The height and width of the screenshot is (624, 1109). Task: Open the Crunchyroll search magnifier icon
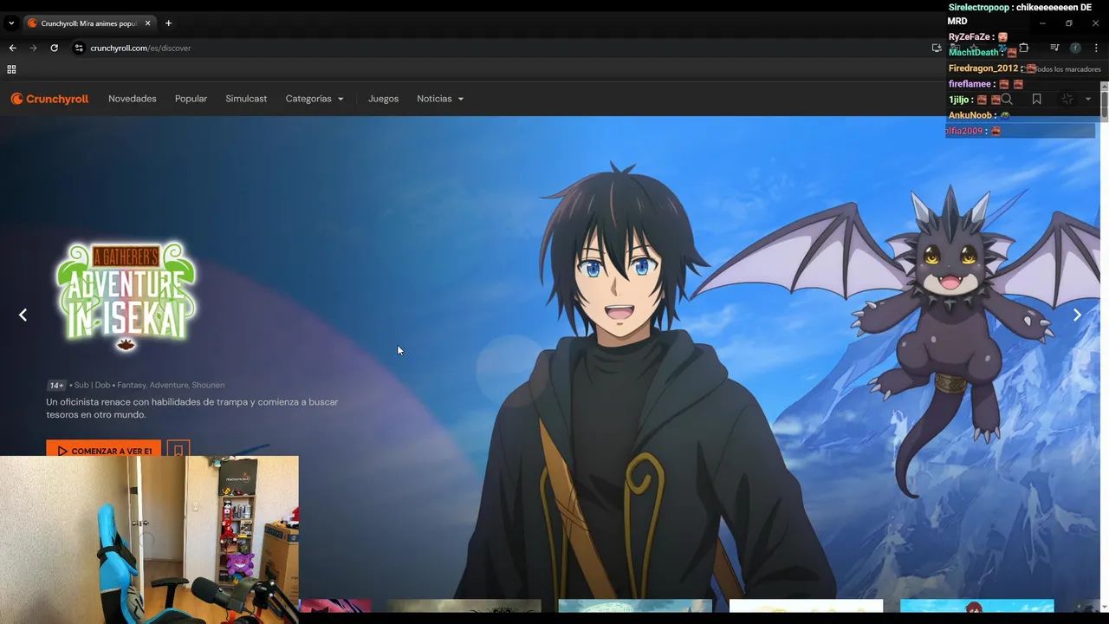click(1007, 100)
